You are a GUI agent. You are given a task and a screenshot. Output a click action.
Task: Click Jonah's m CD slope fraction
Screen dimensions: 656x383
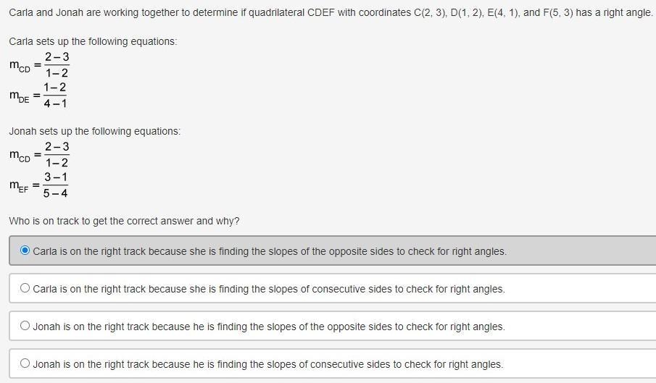(57, 154)
